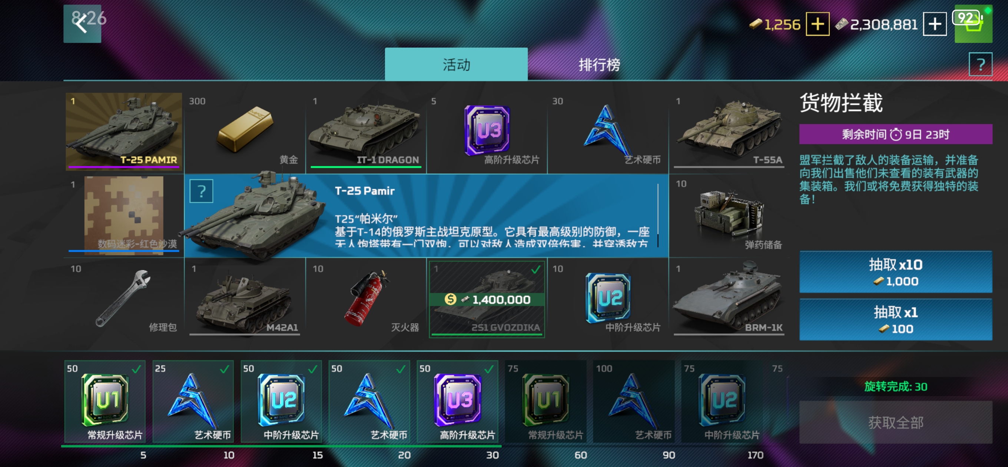
Task: Claim all rewards with 获取全部
Action: pyautogui.click(x=895, y=422)
